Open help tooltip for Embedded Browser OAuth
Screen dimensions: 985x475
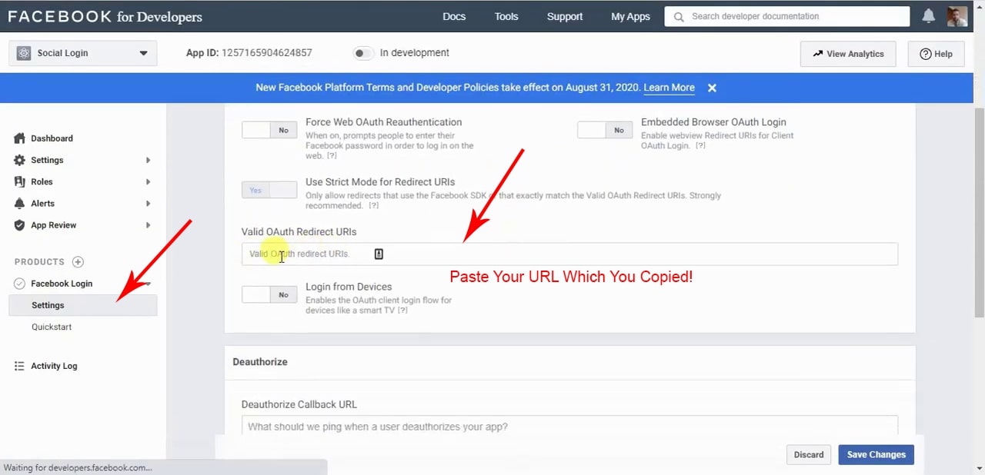tap(700, 145)
